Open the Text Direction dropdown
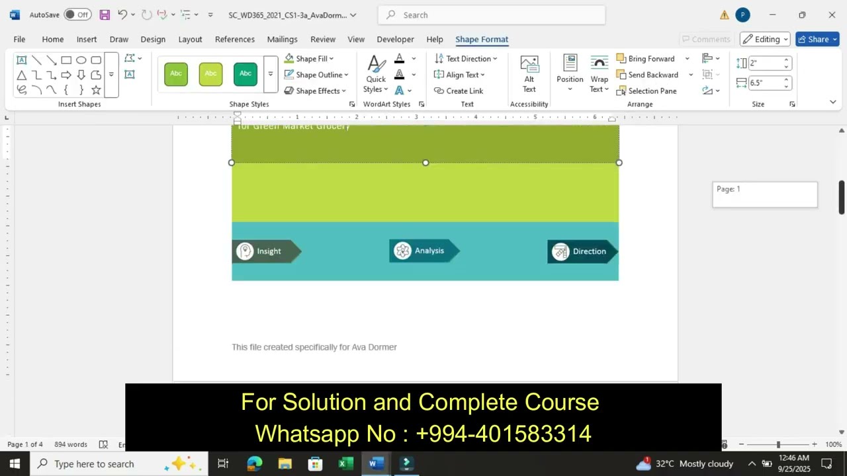847x476 pixels. pos(466,59)
